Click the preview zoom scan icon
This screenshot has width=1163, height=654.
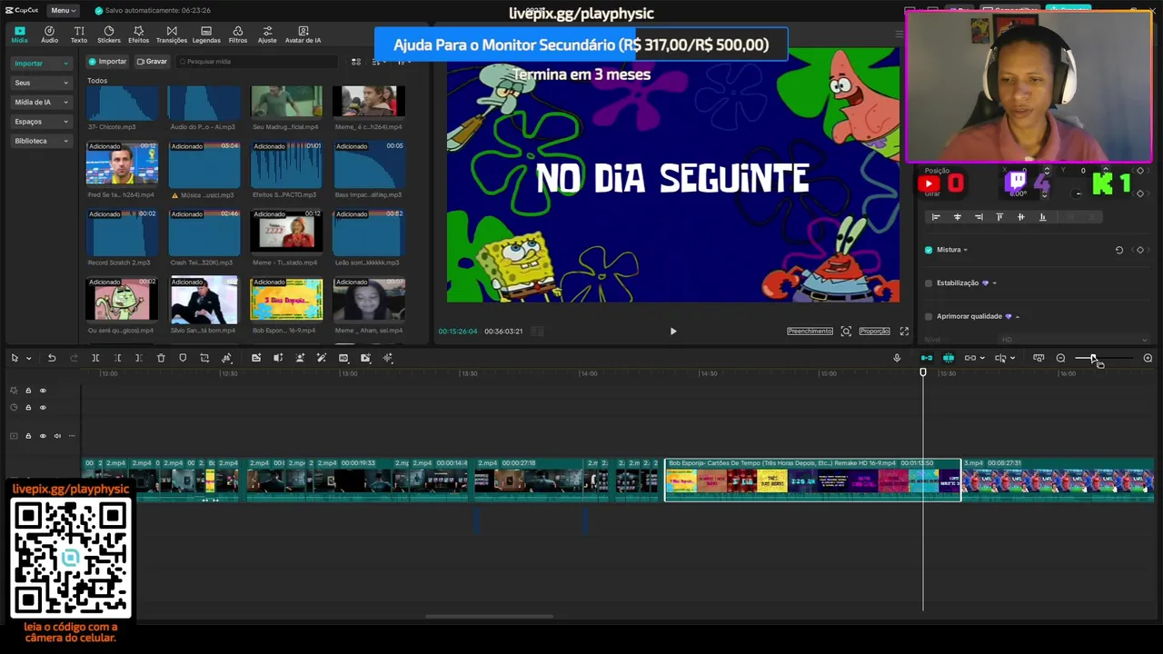(846, 332)
